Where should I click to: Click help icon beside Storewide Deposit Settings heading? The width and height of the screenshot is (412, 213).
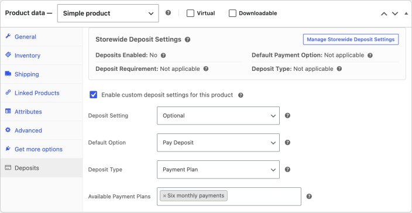187,40
